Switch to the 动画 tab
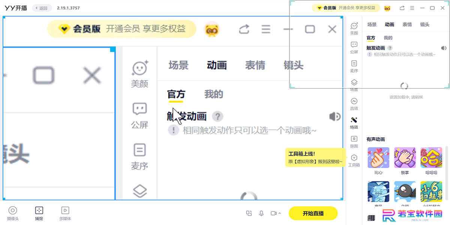Screen dimensions: 450x225 pyautogui.click(x=390, y=24)
